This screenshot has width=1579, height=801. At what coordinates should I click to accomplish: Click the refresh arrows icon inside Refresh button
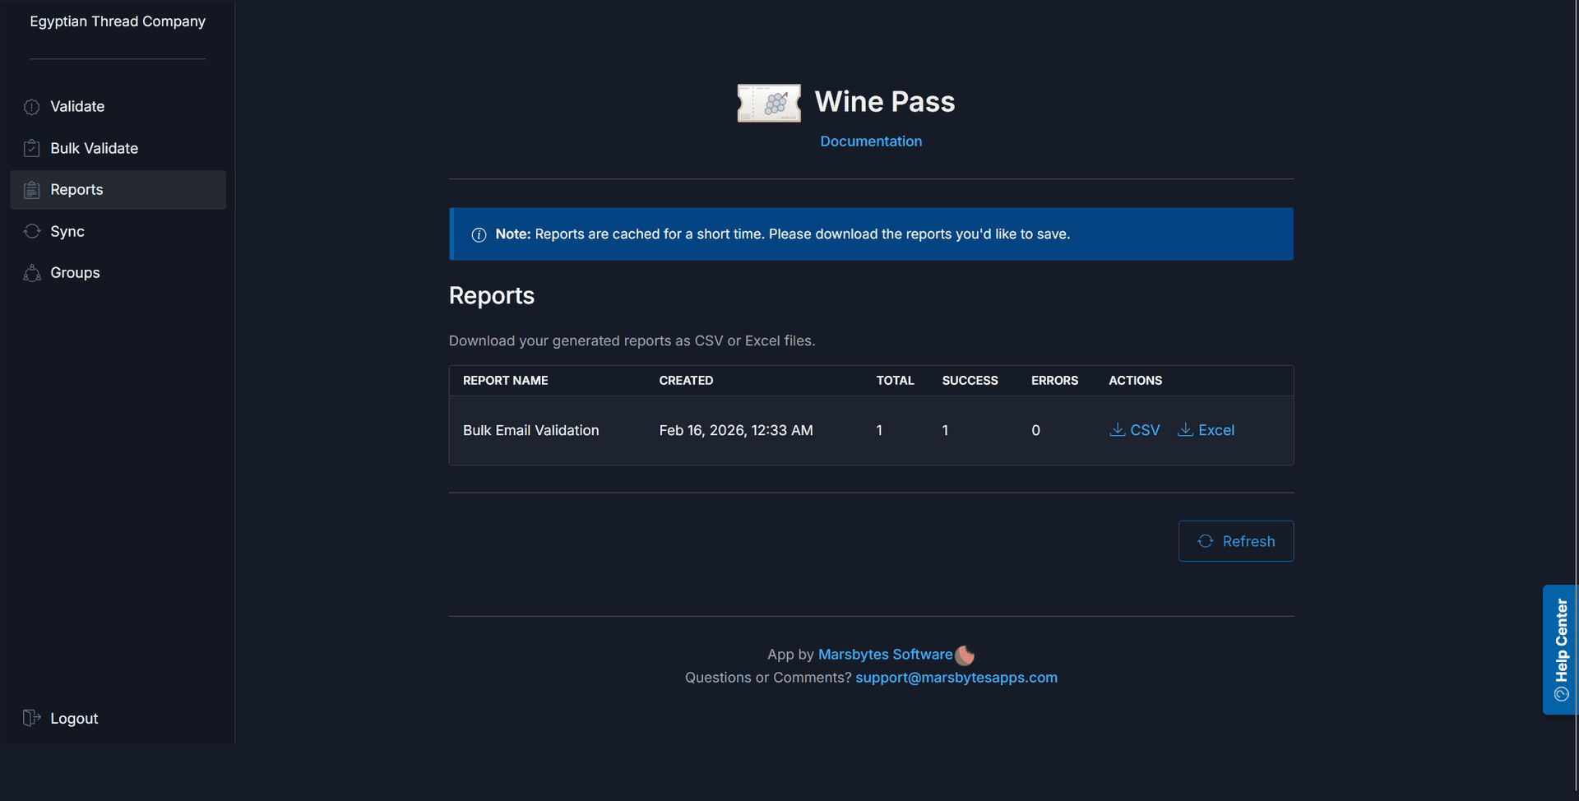point(1206,540)
